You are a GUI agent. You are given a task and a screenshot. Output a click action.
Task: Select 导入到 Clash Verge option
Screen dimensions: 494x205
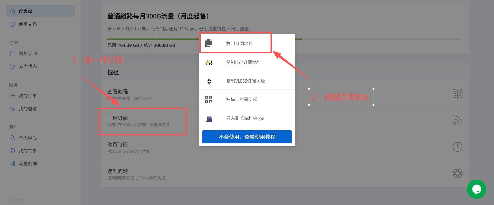(x=245, y=118)
